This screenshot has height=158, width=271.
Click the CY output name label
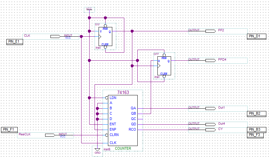(x=220, y=129)
